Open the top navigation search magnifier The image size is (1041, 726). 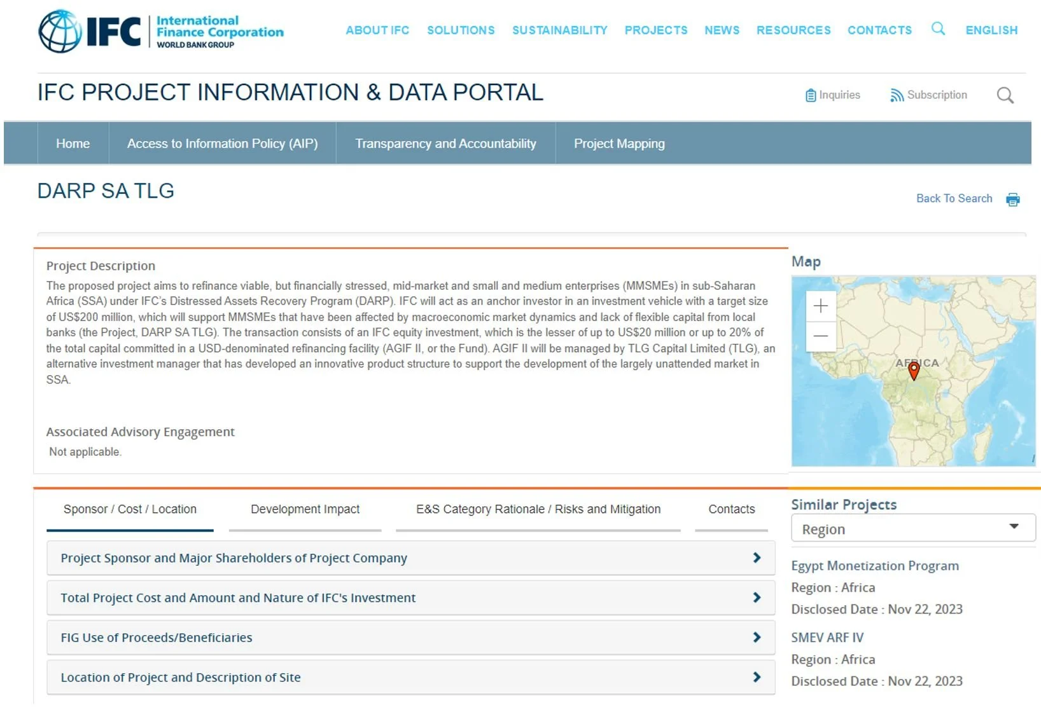tap(938, 29)
